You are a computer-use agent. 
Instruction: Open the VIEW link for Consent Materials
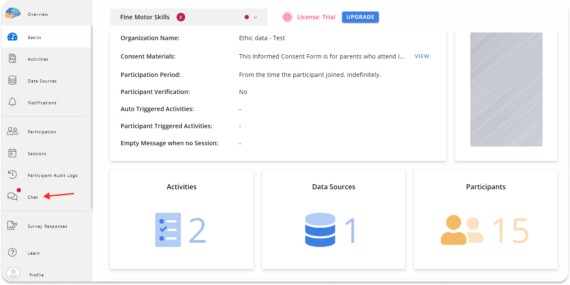(422, 56)
